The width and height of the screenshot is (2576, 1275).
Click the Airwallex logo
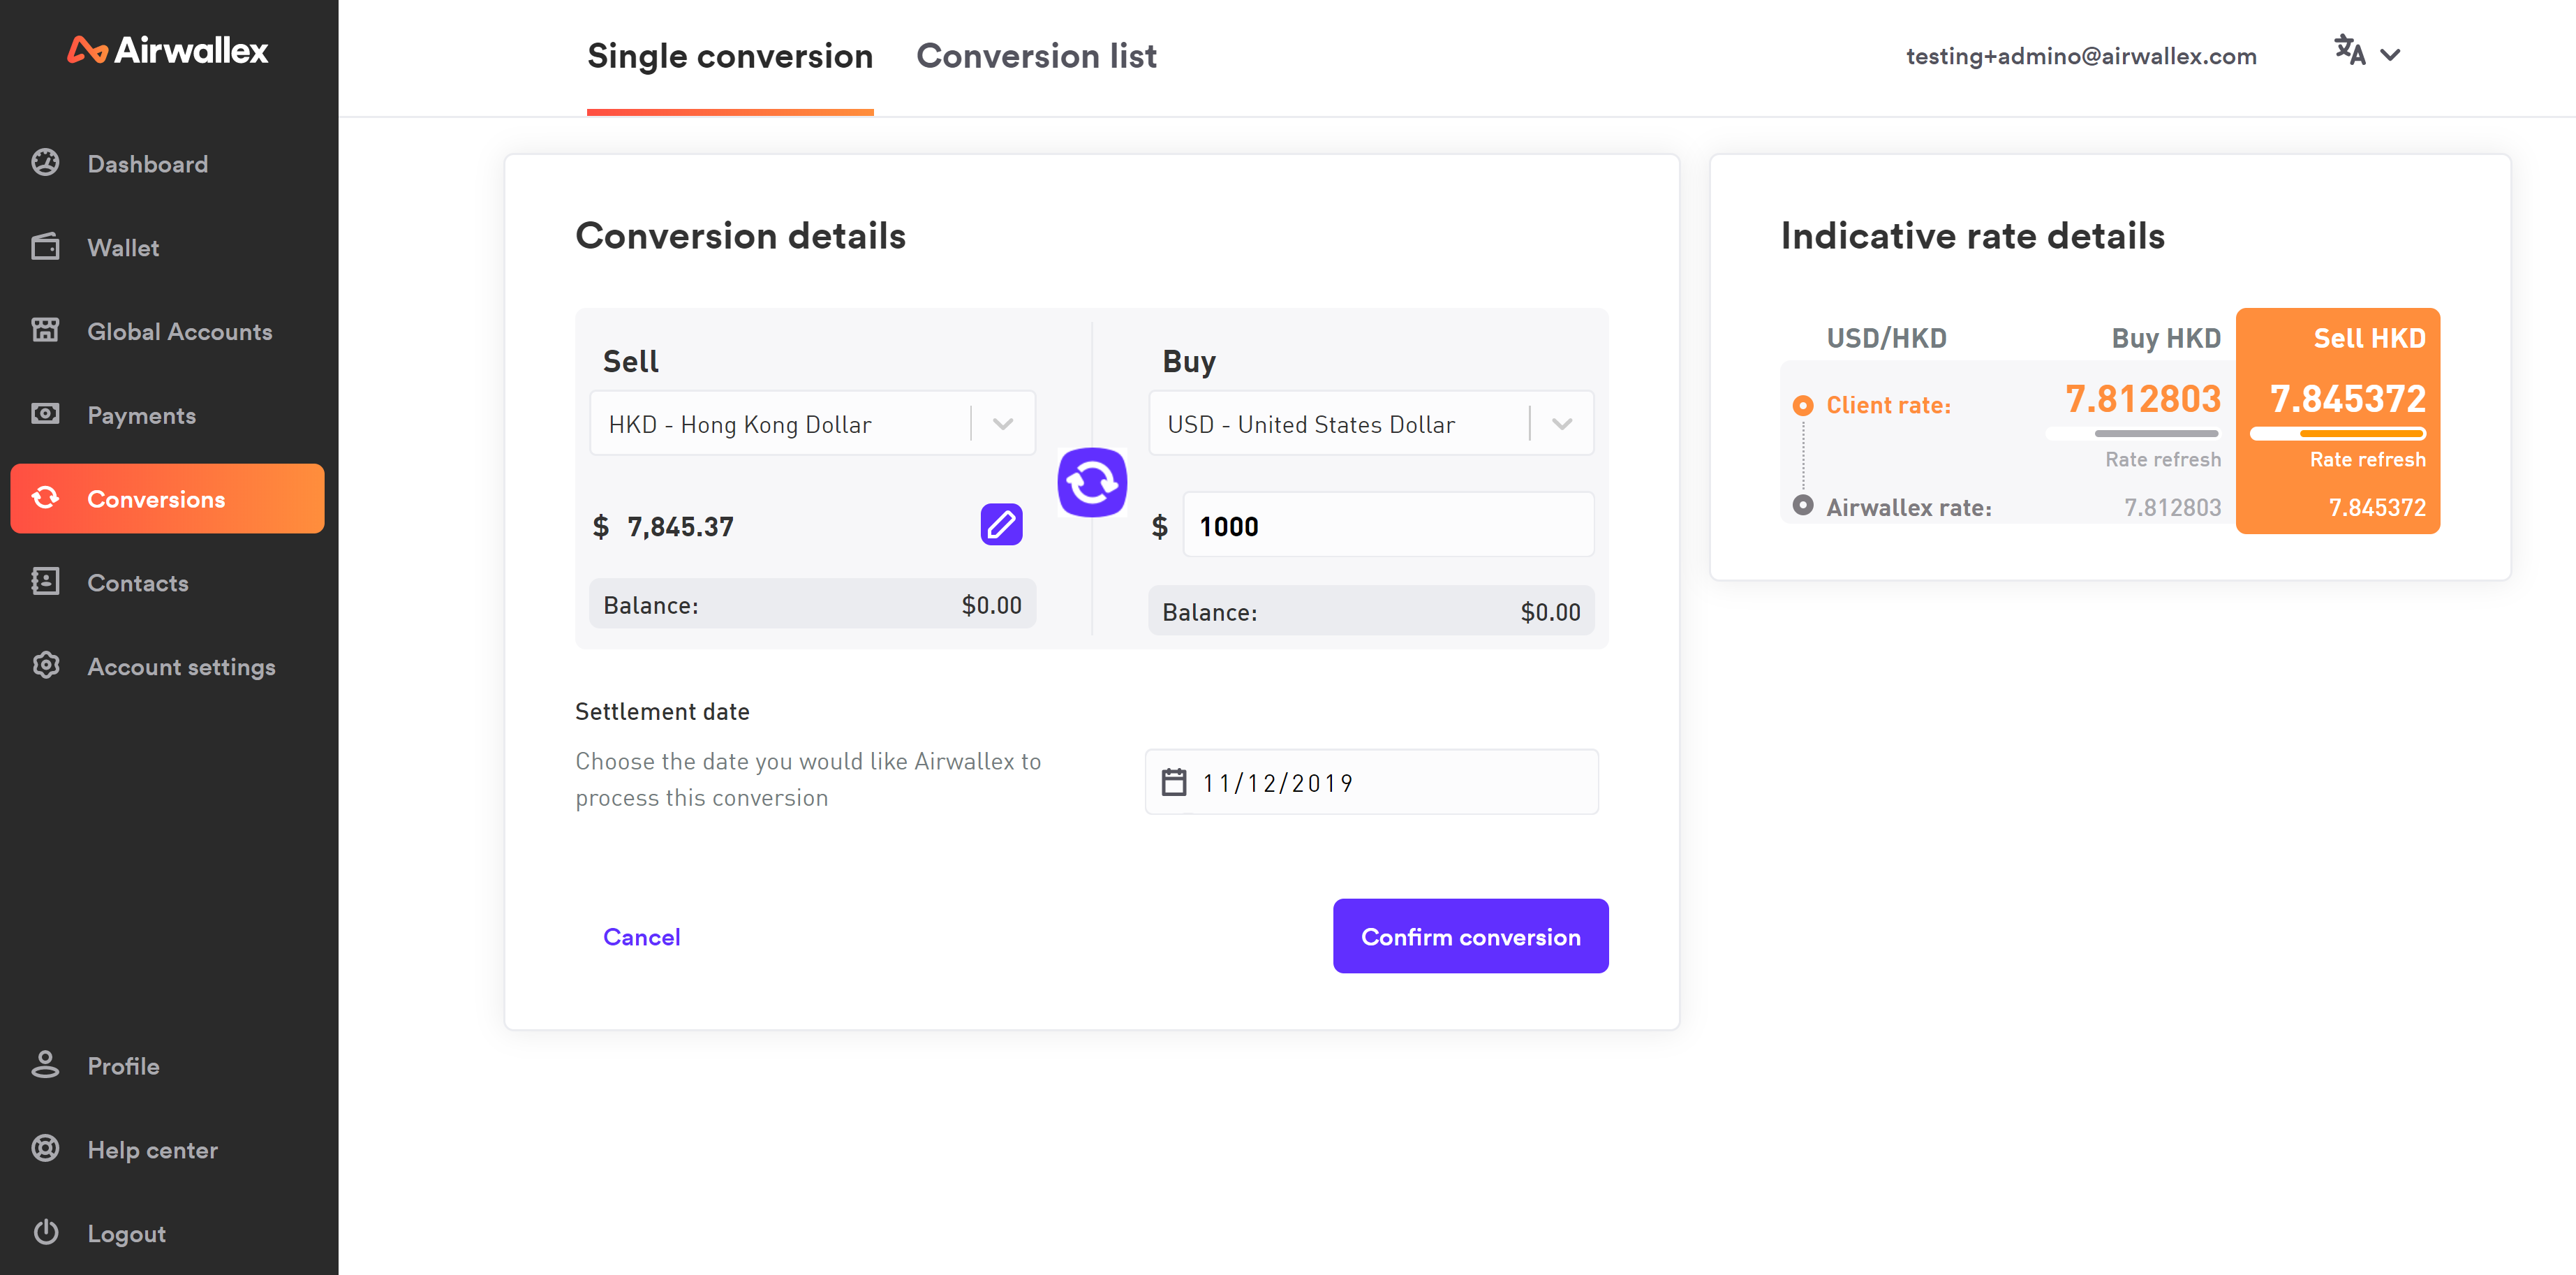click(167, 50)
